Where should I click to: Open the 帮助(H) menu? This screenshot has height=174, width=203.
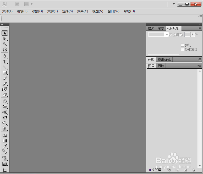click(129, 11)
